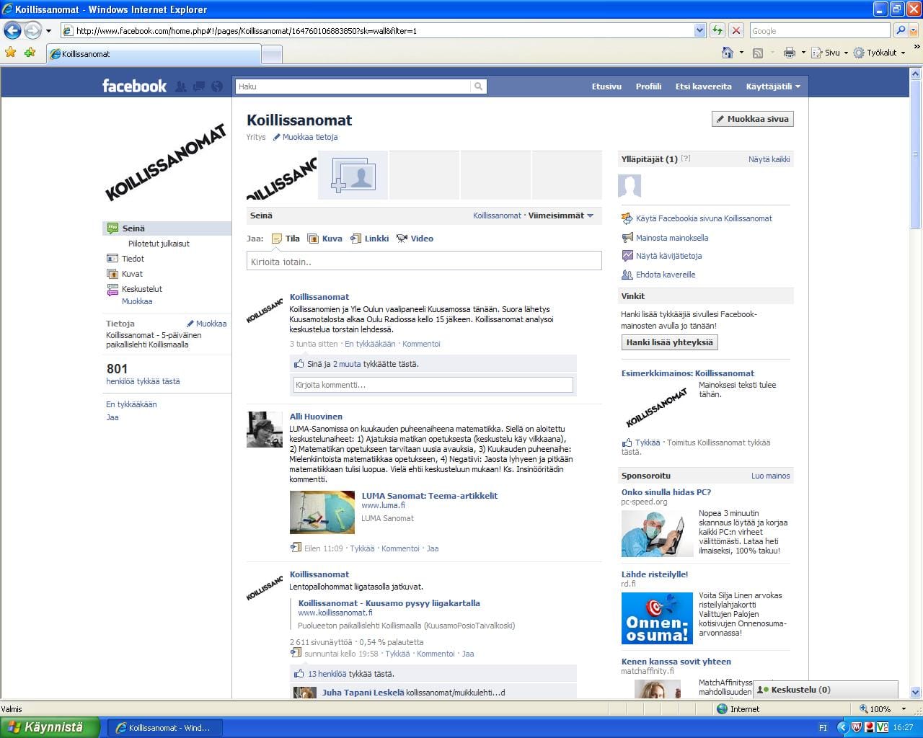Expand the Käyttäjätili account dropdown
Image resolution: width=923 pixels, height=738 pixels.
(773, 86)
